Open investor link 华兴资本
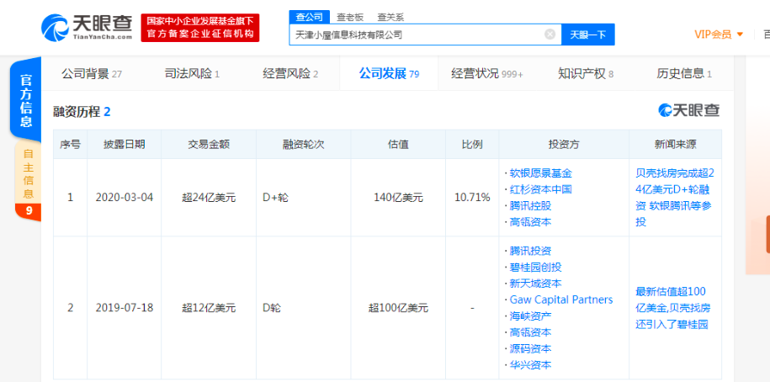 pyautogui.click(x=530, y=365)
